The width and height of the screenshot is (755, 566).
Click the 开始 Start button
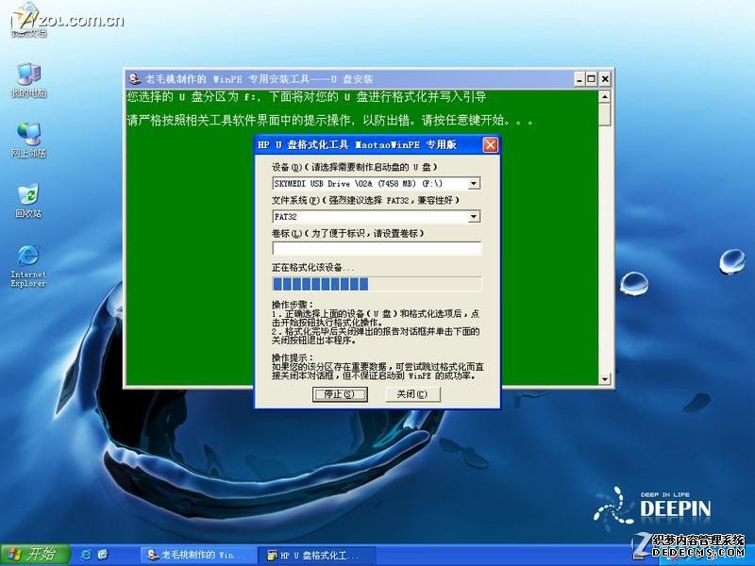coord(35,555)
